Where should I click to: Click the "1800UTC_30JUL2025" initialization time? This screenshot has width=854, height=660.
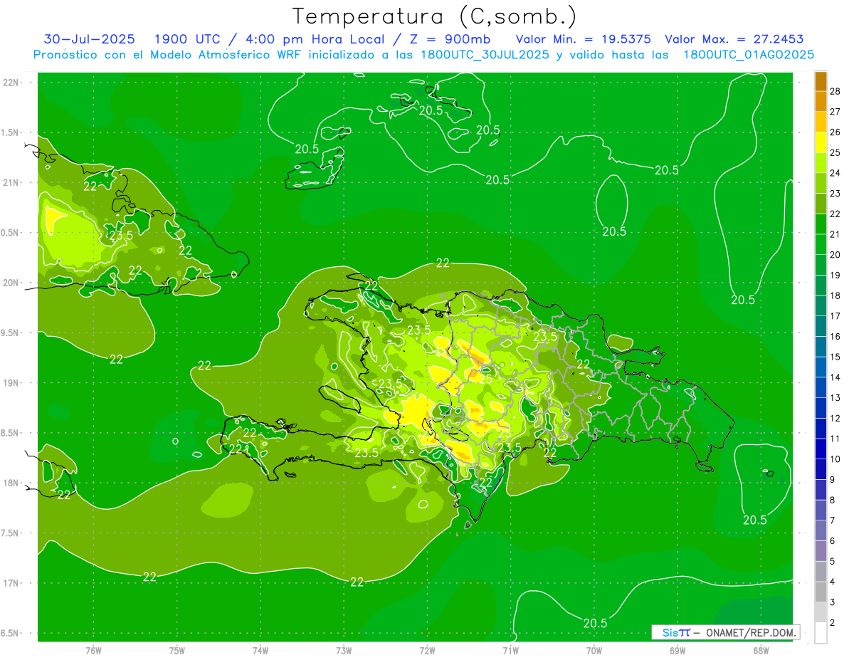pos(485,55)
